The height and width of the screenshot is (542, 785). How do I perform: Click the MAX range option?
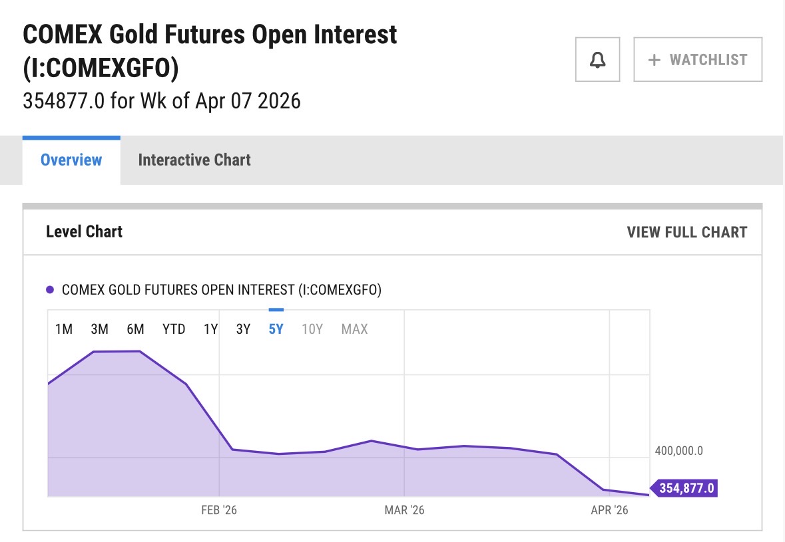(354, 329)
